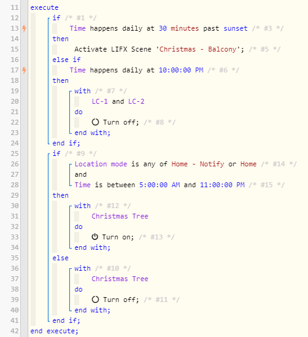Screen dimensions: 308x337
Task: Click the if statement #9 keyword
Action: tap(56, 153)
